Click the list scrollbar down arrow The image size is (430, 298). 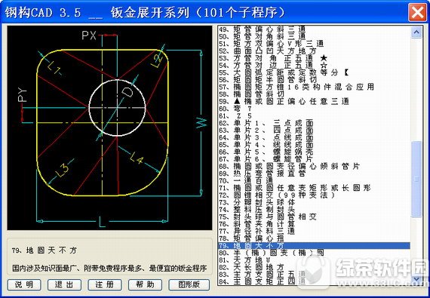click(416, 279)
